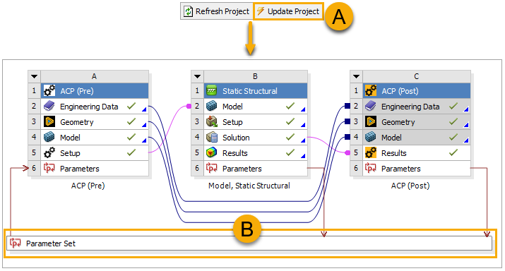Open the system C dropdown arrow

click(356, 77)
